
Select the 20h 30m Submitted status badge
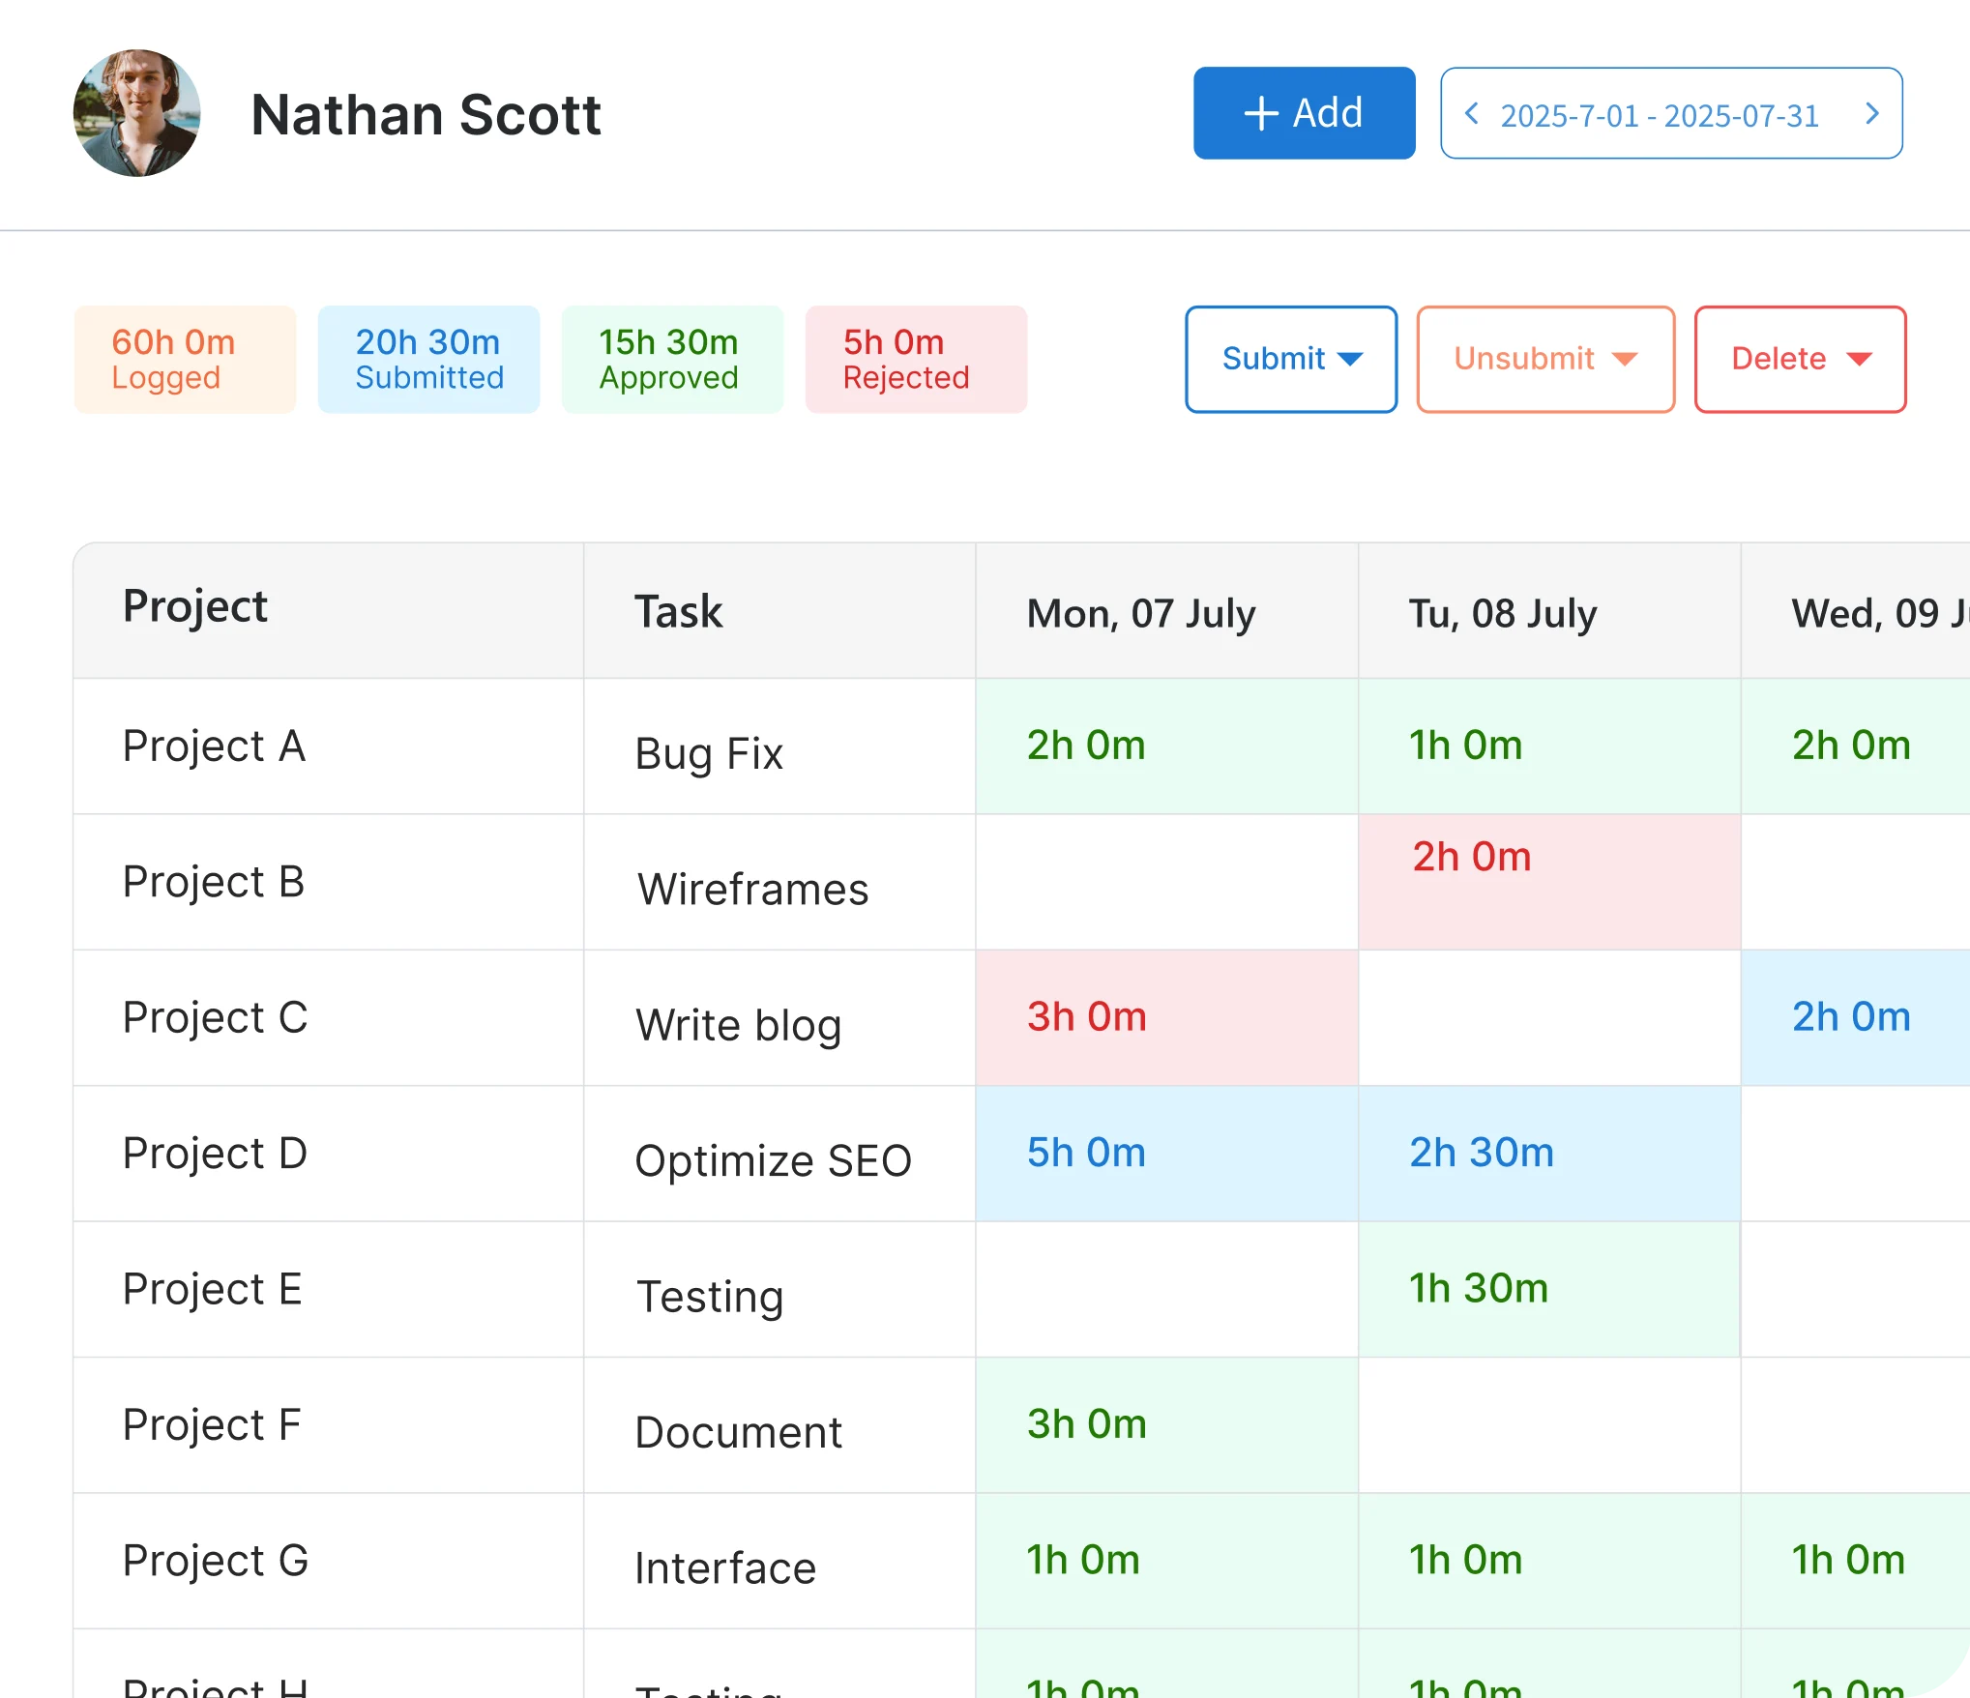tap(428, 359)
